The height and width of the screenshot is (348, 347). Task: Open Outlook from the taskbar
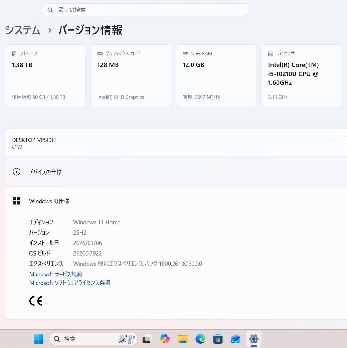click(x=236, y=339)
